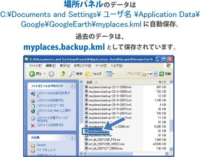Expand the Address bar dropdown
The width and height of the screenshot is (200, 157).
(x=155, y=74)
